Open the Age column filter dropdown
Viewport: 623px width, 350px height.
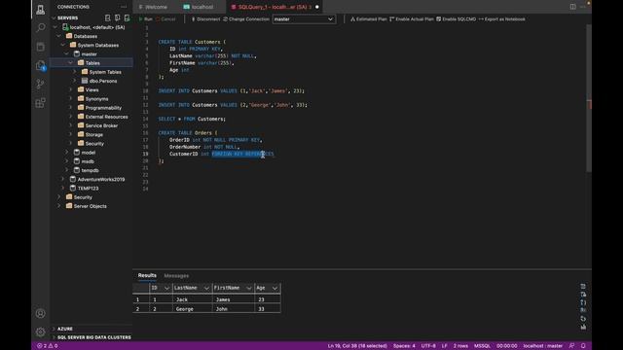(x=275, y=288)
